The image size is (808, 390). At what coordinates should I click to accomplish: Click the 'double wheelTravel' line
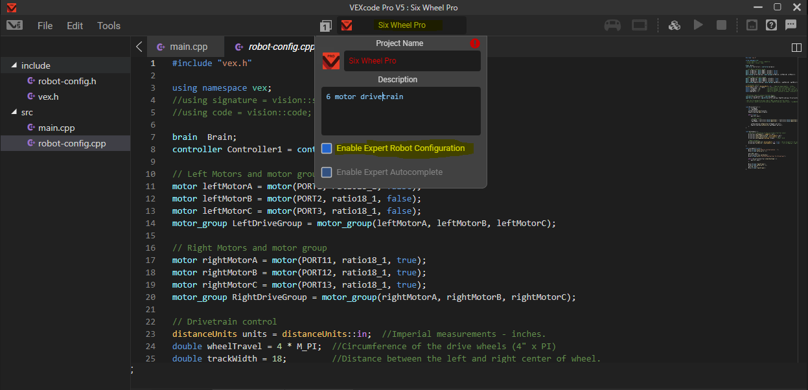(x=364, y=347)
